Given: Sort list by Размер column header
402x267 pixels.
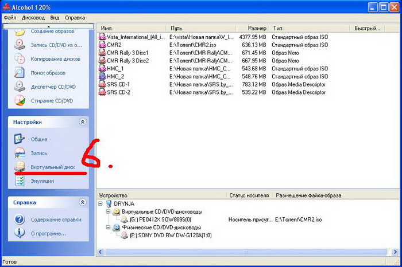Looking at the screenshot, I should point(252,28).
